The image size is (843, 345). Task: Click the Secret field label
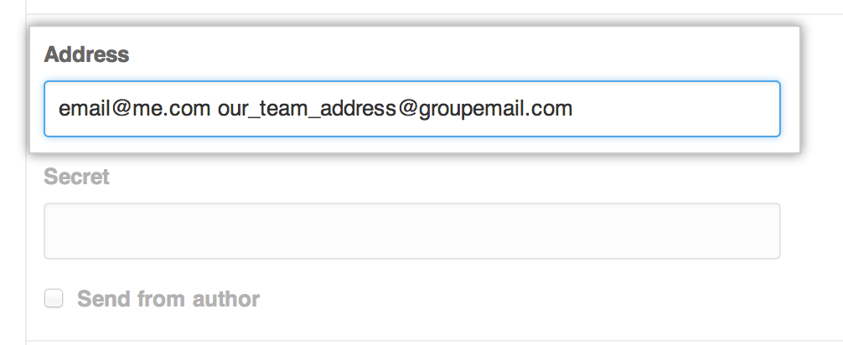76,177
